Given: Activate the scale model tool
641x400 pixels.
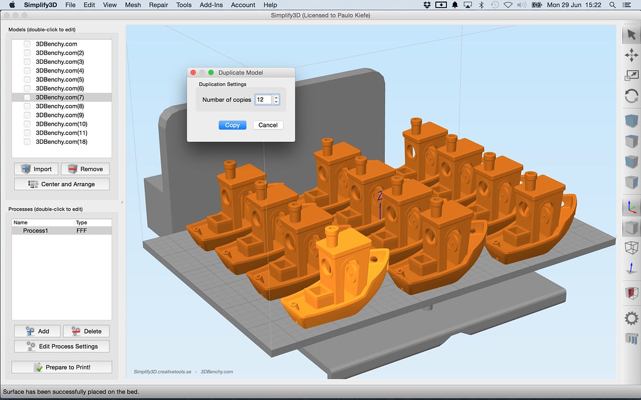Looking at the screenshot, I should pyautogui.click(x=631, y=76).
